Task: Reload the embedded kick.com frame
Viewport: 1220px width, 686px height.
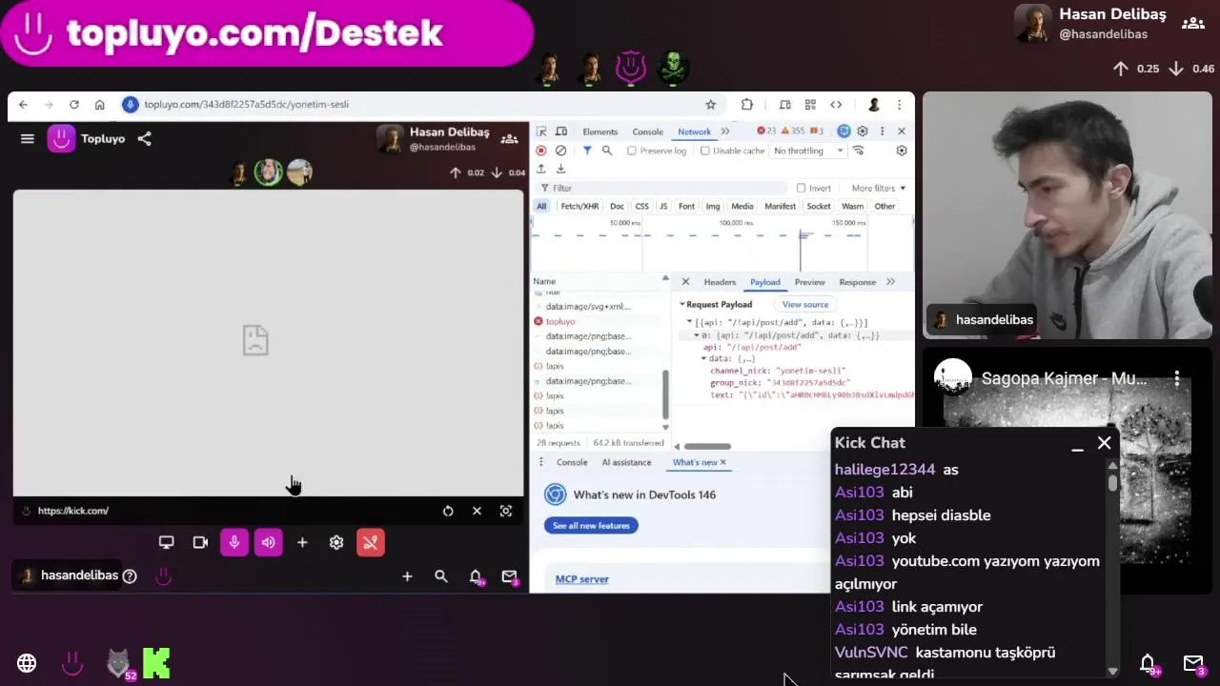Action: point(448,511)
